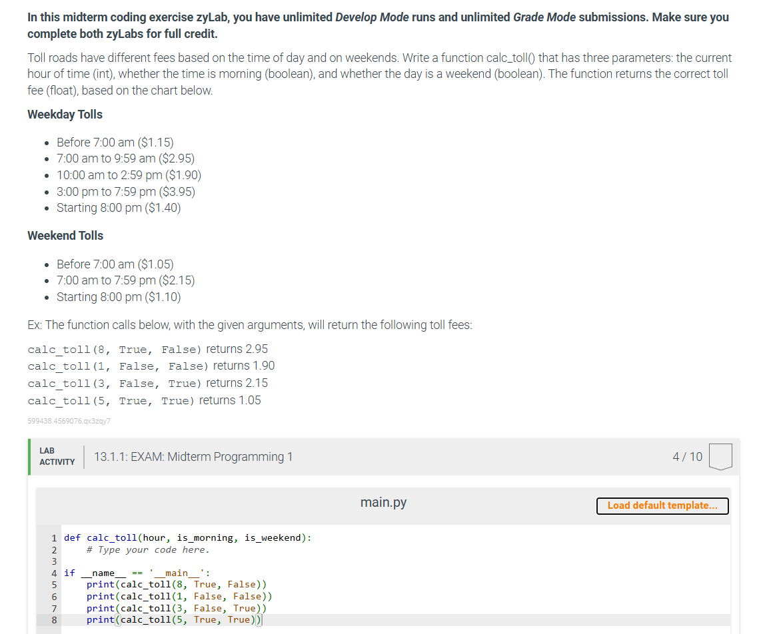Viewport: 769px width, 634px height.
Task: Click the ID text 599438.4569076.qx3zqy7
Action: click(69, 421)
